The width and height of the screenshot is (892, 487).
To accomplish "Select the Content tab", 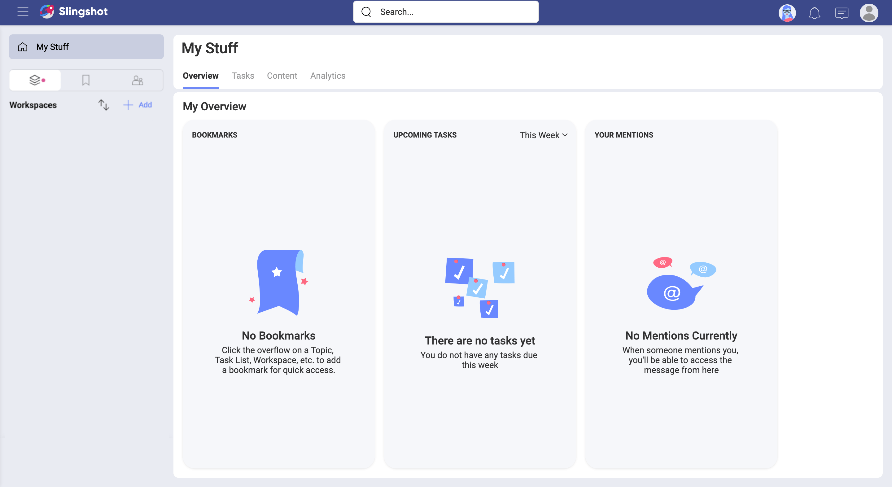I will (282, 76).
